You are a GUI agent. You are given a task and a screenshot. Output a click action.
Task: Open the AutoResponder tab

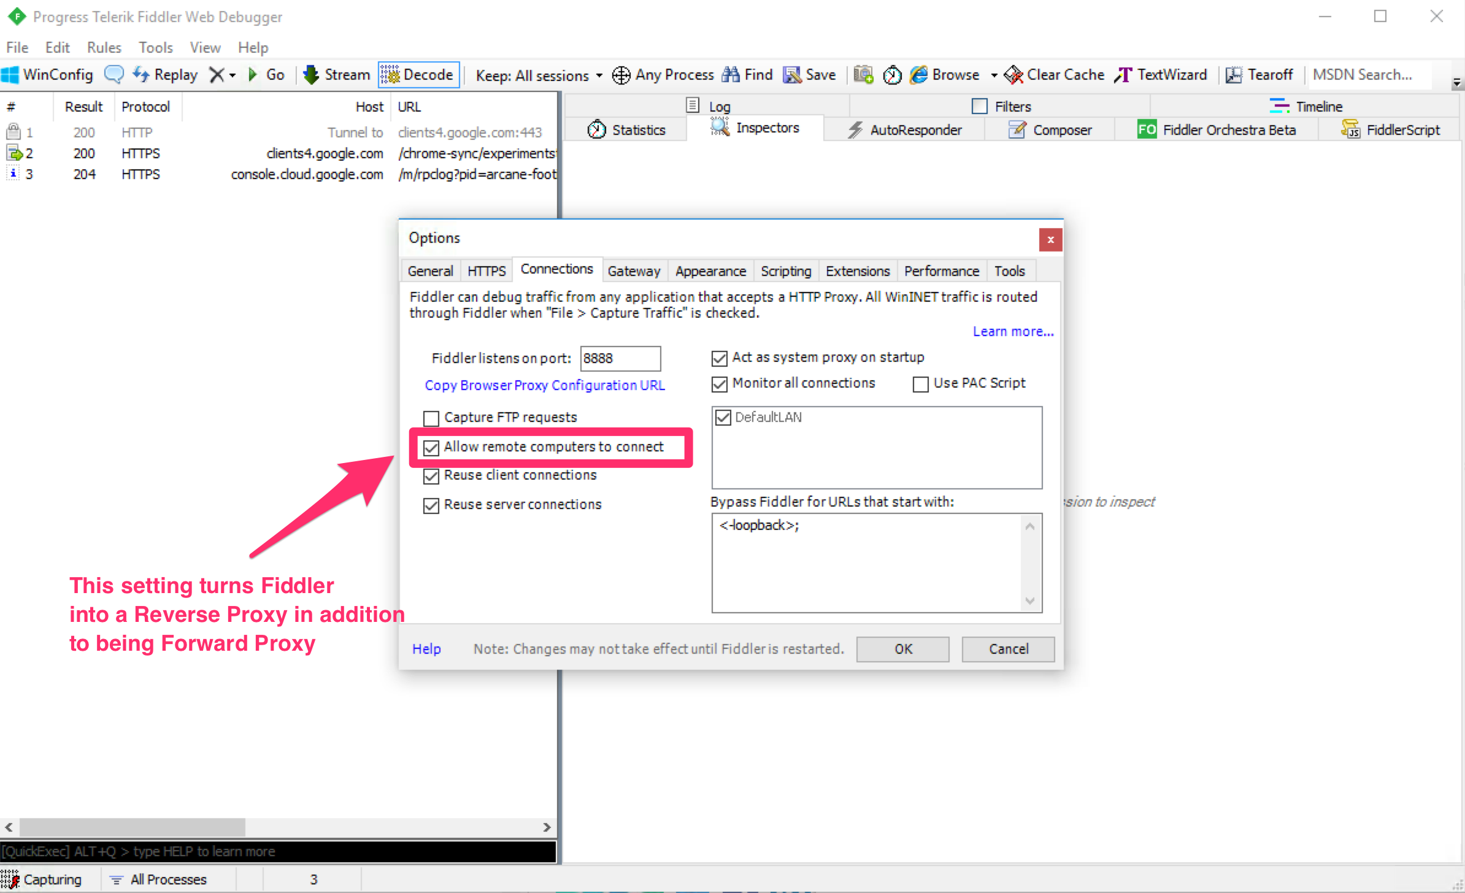[904, 130]
